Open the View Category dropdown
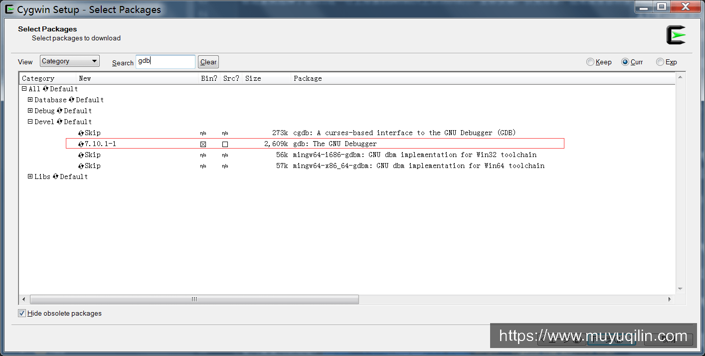This screenshot has width=705, height=356. 70,61
